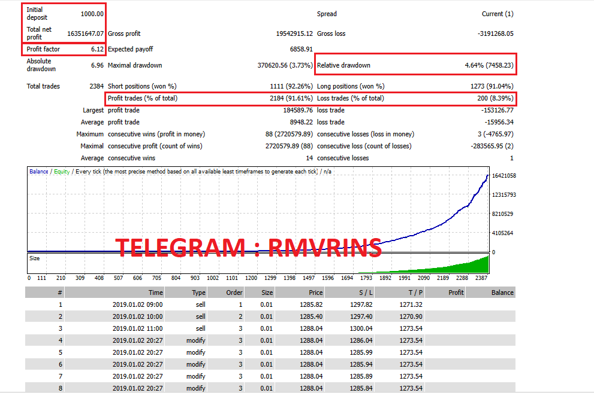Click consecutive loss value -283565.95 (2)

click(x=492, y=146)
